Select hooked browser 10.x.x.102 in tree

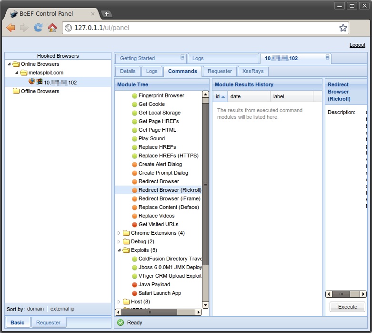click(x=58, y=82)
